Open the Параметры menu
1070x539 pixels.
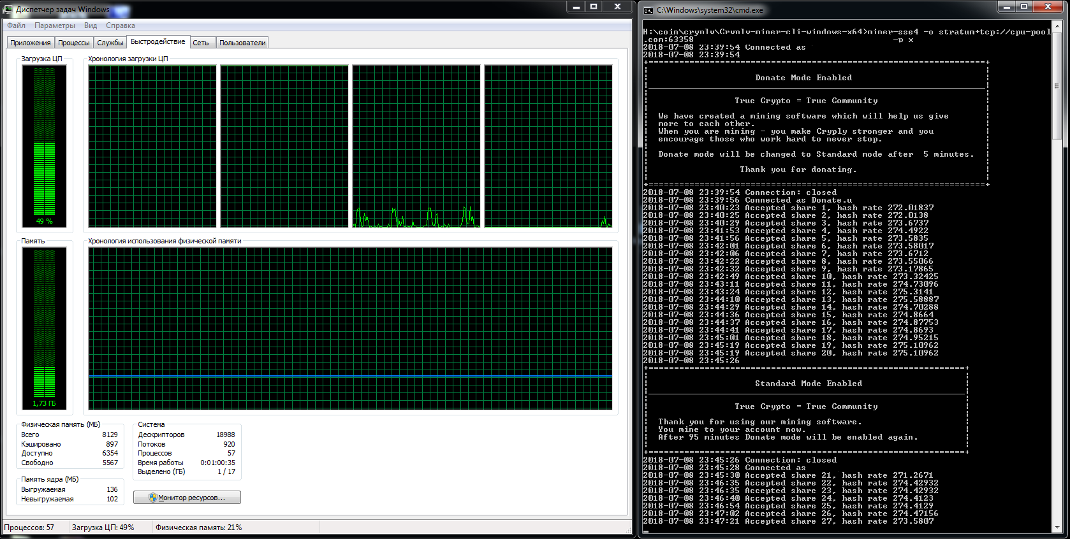(55, 25)
